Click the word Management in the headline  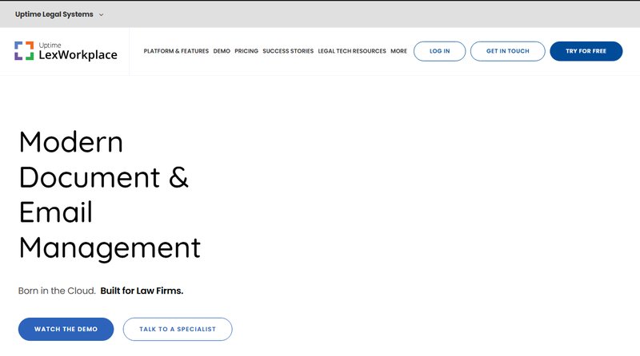[x=110, y=247]
